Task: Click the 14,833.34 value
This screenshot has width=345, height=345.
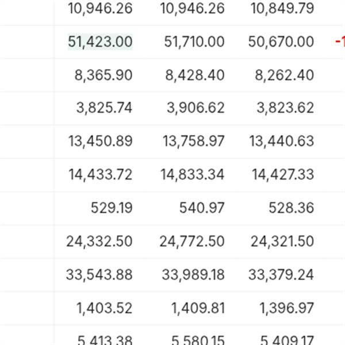Action: pyautogui.click(x=193, y=175)
